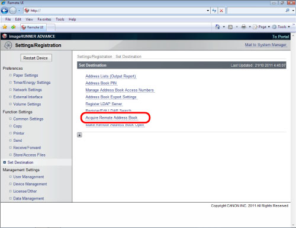296x228 pixels.
Task: Click the Print icon in command bar
Action: click(244, 27)
